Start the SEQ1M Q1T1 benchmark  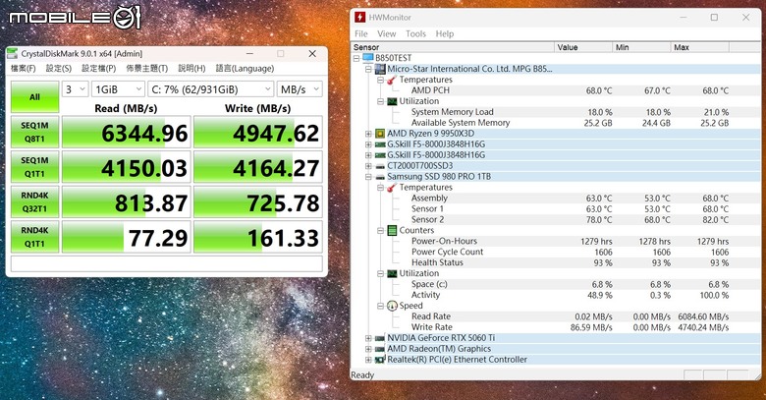[34, 167]
